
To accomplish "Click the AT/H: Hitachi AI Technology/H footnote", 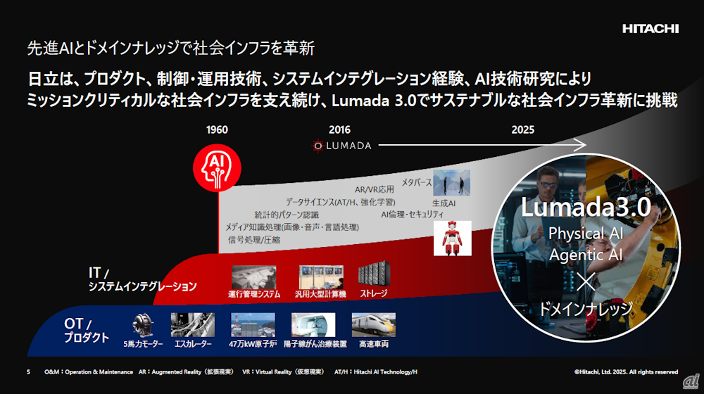I will click(x=376, y=372).
